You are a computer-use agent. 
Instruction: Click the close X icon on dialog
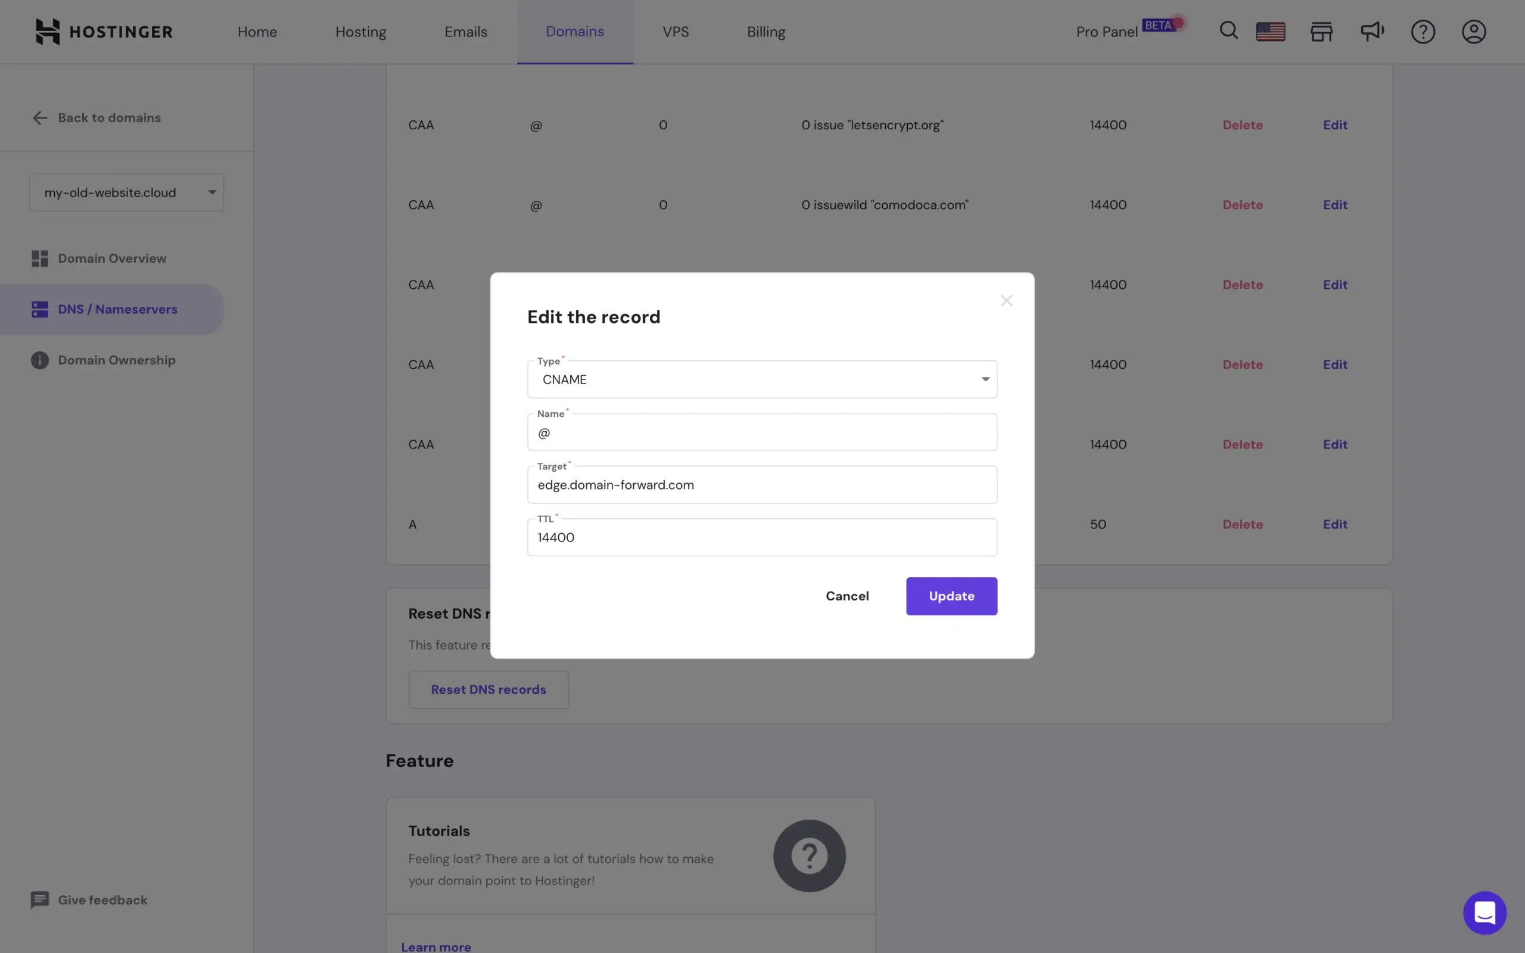1007,301
